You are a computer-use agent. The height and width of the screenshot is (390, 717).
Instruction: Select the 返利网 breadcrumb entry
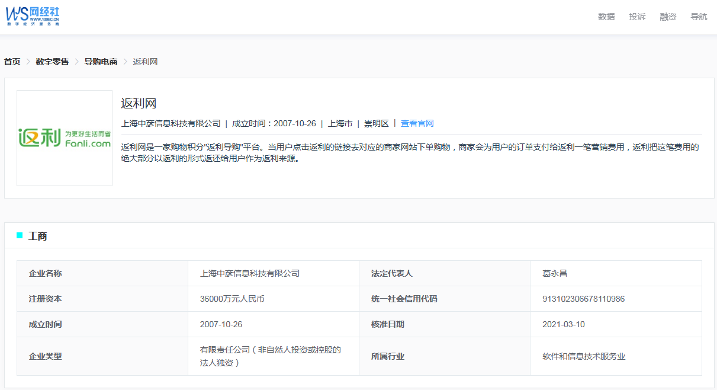[x=145, y=62]
